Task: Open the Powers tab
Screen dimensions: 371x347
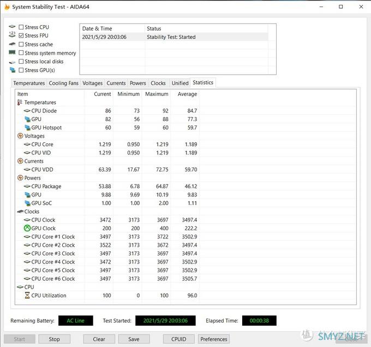Action: 137,83
